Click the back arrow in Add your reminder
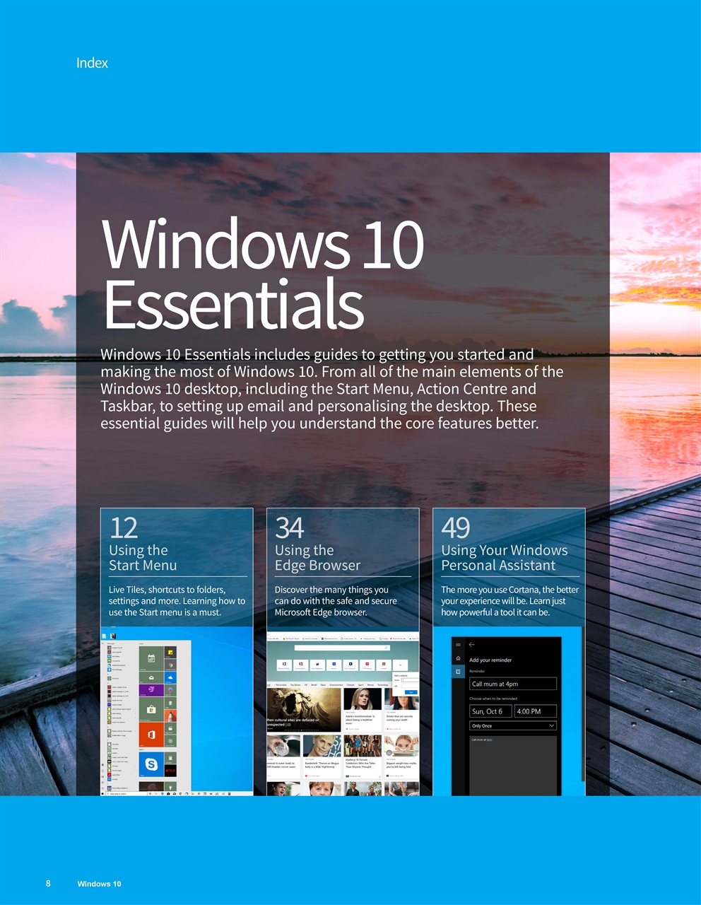 pyautogui.click(x=471, y=645)
